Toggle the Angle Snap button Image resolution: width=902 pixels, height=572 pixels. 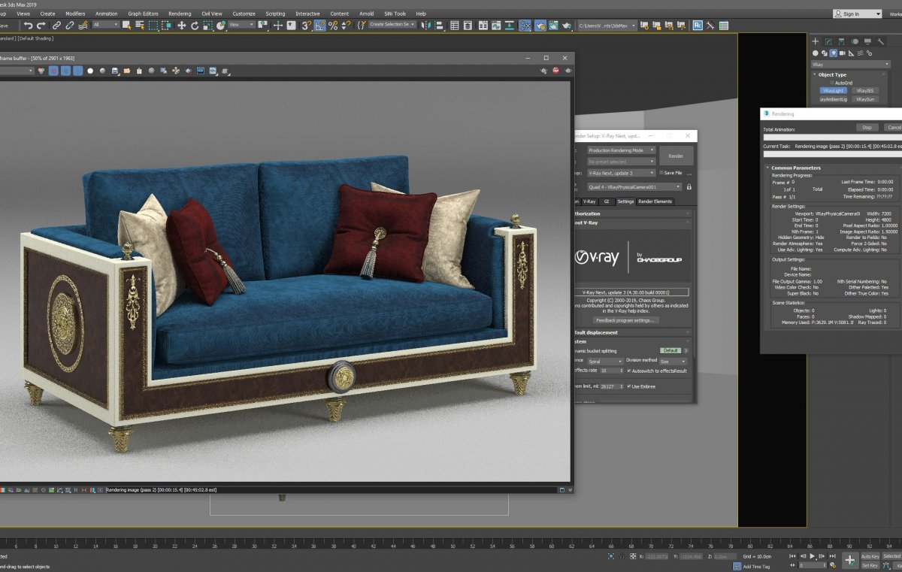pos(319,25)
